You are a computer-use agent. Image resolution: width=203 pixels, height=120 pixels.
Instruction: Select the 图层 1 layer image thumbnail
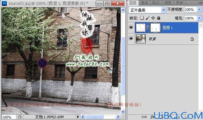[140, 28]
